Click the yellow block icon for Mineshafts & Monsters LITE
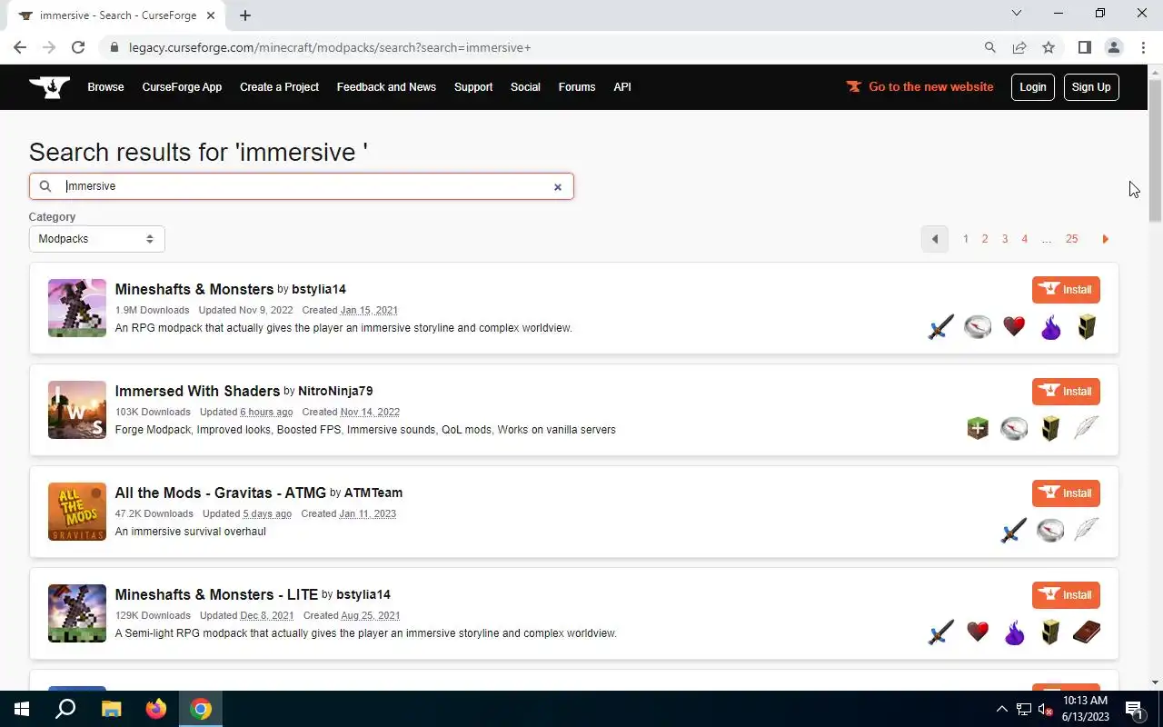 click(x=1050, y=632)
